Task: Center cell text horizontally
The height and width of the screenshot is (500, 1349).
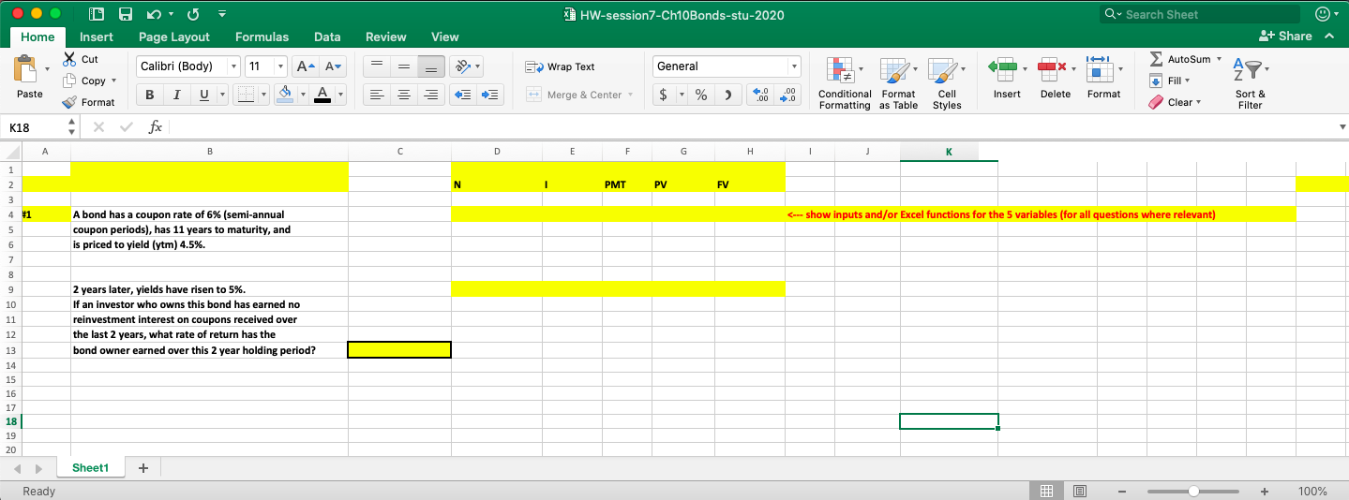Action: coord(402,95)
